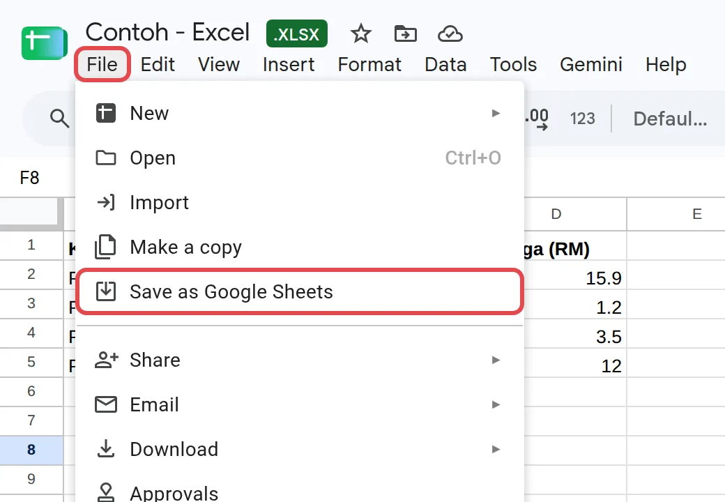Open the Default font dropdown
The width and height of the screenshot is (725, 502).
tap(670, 119)
